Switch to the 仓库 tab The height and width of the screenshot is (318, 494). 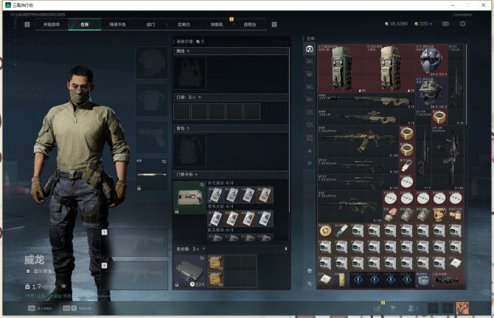[85, 24]
